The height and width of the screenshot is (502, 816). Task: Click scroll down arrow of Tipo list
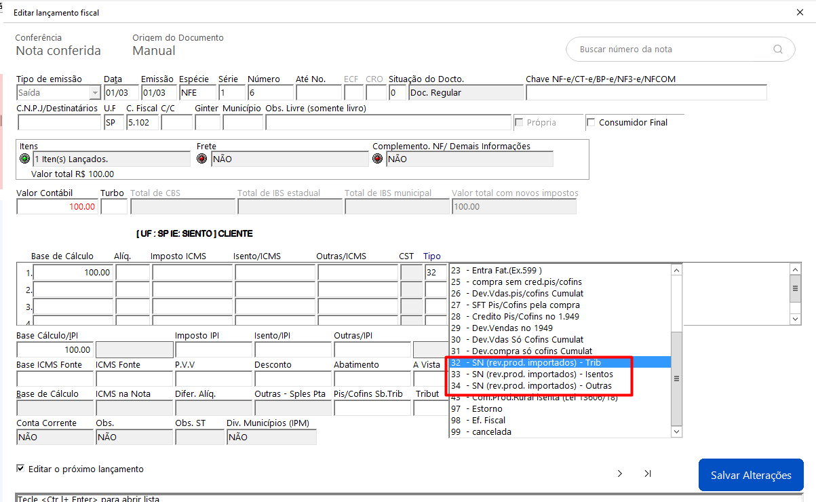676,431
